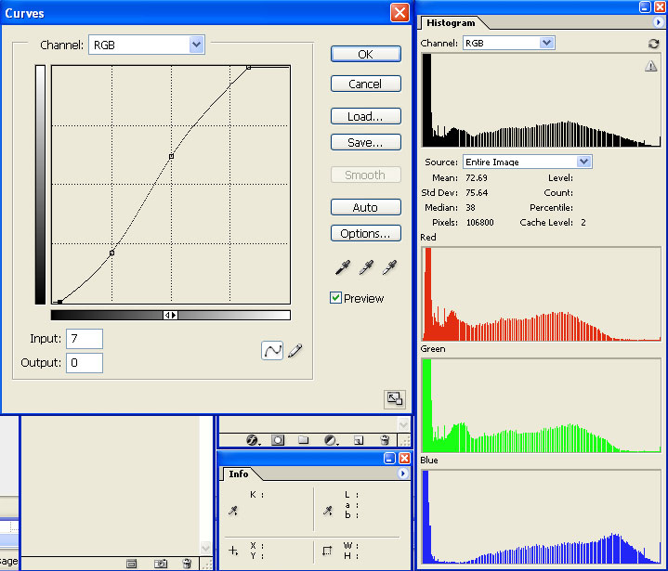This screenshot has width=668, height=571.
Task: Create a new layer icon in Layers panel
Action: (359, 440)
